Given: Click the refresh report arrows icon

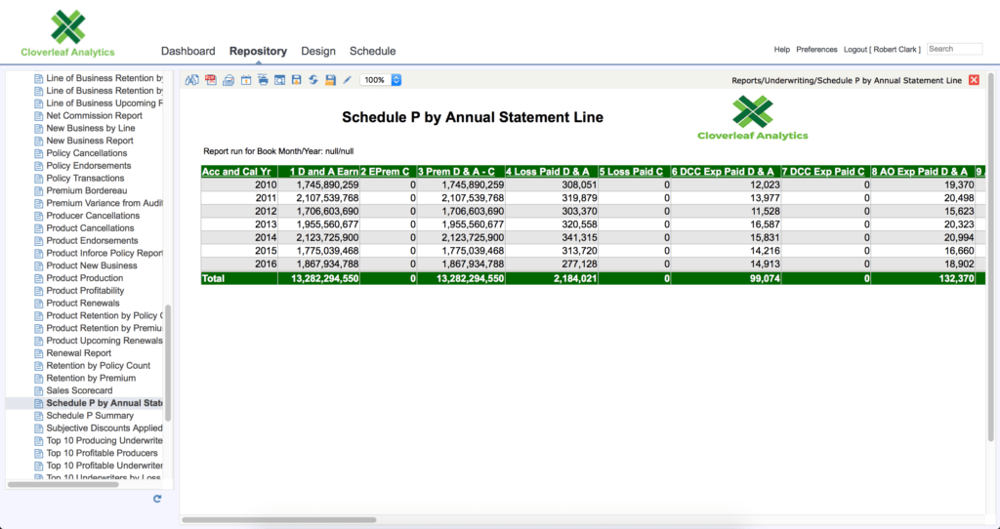Looking at the screenshot, I should pos(313,80).
